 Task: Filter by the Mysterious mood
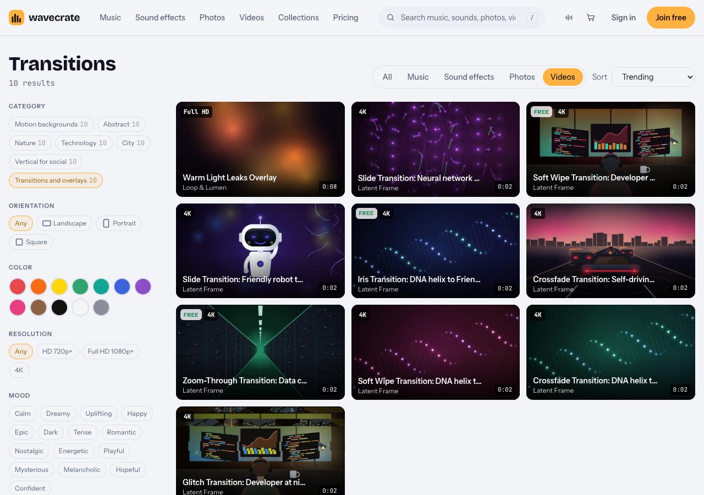click(31, 470)
